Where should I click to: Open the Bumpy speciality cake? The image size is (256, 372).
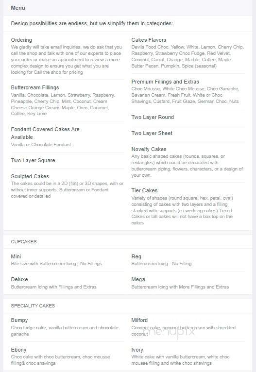(x=19, y=321)
